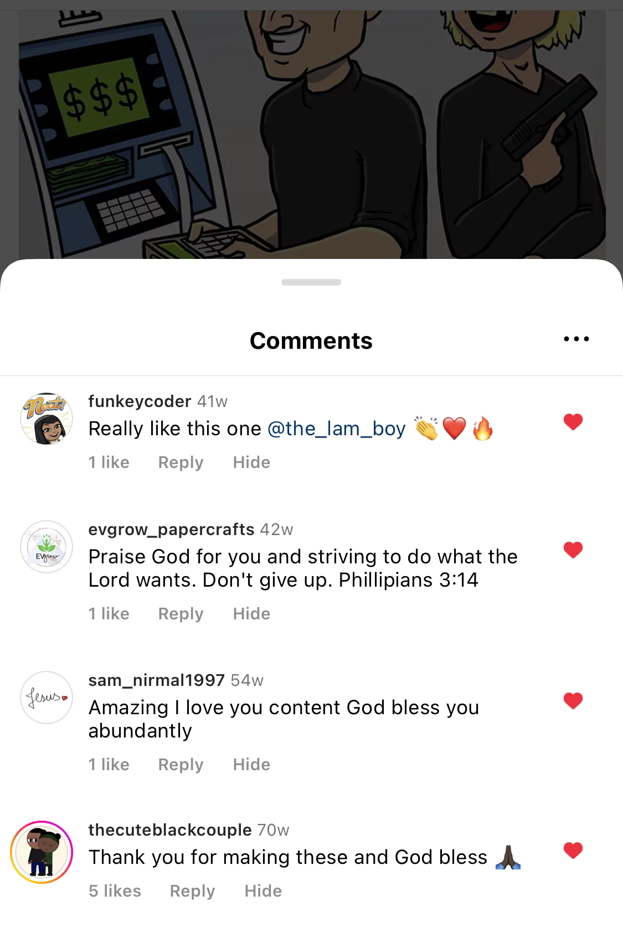Open the @the_lam_boy mention link
This screenshot has width=623, height=931.
click(x=336, y=429)
